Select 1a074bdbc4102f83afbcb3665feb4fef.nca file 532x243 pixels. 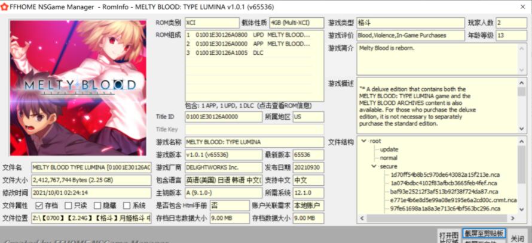click(x=444, y=183)
